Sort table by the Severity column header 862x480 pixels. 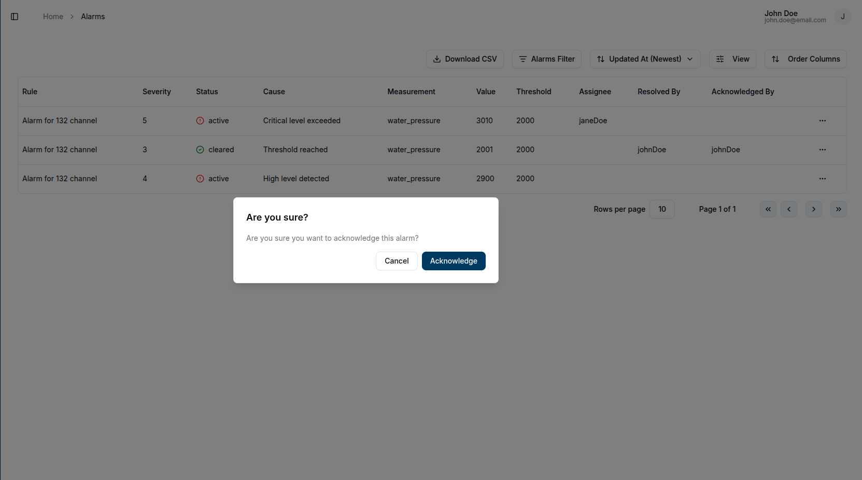coord(157,91)
